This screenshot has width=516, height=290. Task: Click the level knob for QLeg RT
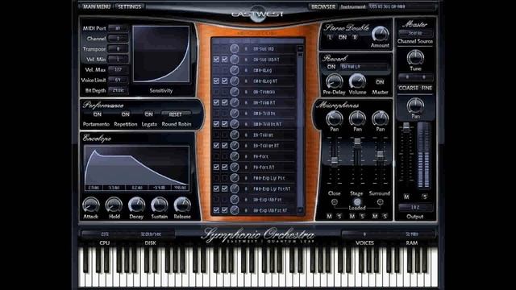point(235,81)
